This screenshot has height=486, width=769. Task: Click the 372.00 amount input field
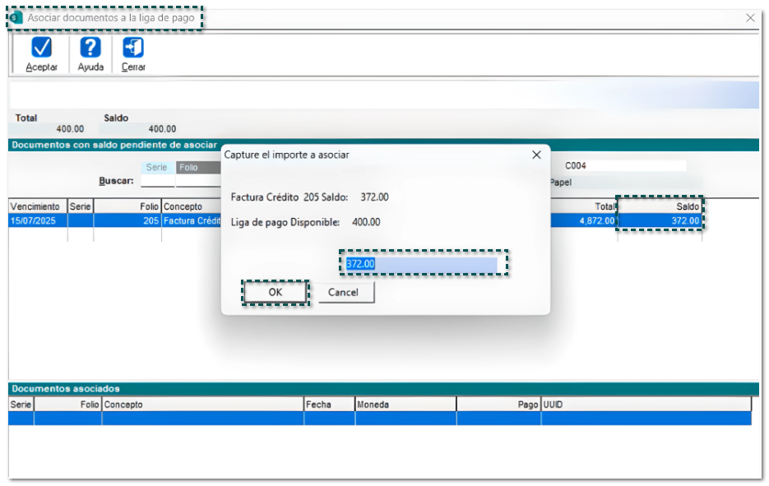[420, 264]
